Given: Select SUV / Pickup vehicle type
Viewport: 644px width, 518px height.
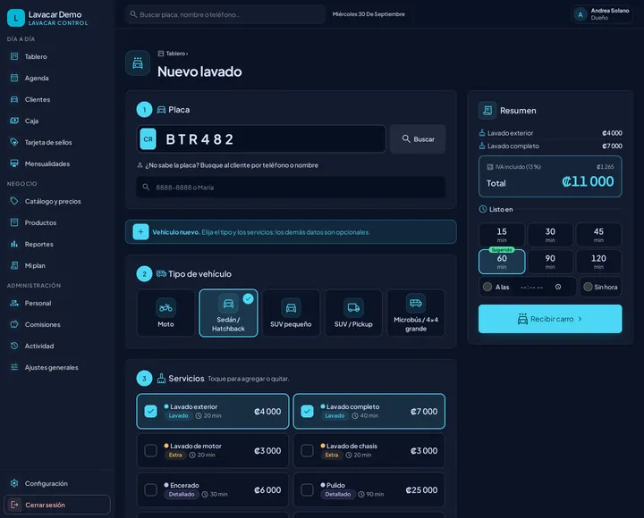Looking at the screenshot, I should point(353,313).
